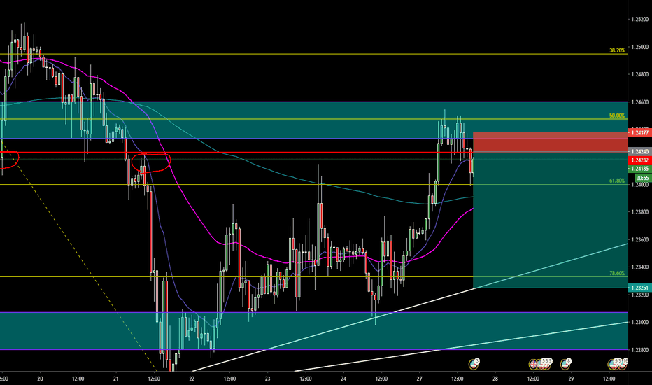The image size is (652, 385).
Task: Click the 61.80% Fibonacci level label
Action: pos(617,181)
